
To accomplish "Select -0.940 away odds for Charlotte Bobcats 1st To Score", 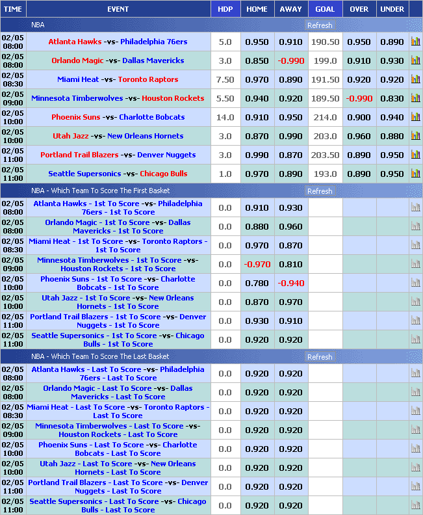I will [290, 284].
